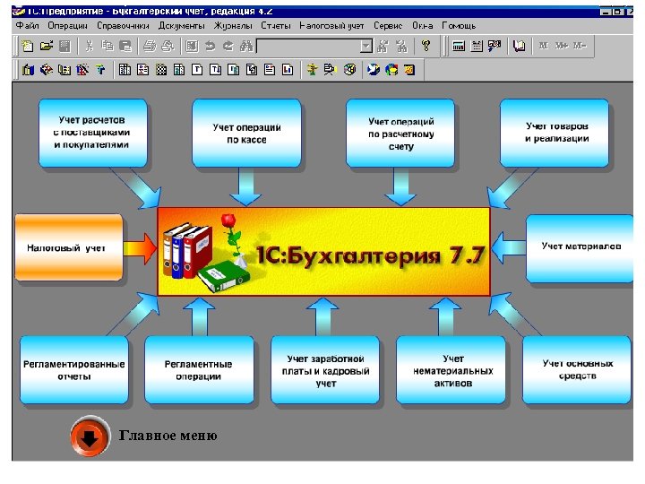Open the Calendar icon in top toolbar

[477, 46]
